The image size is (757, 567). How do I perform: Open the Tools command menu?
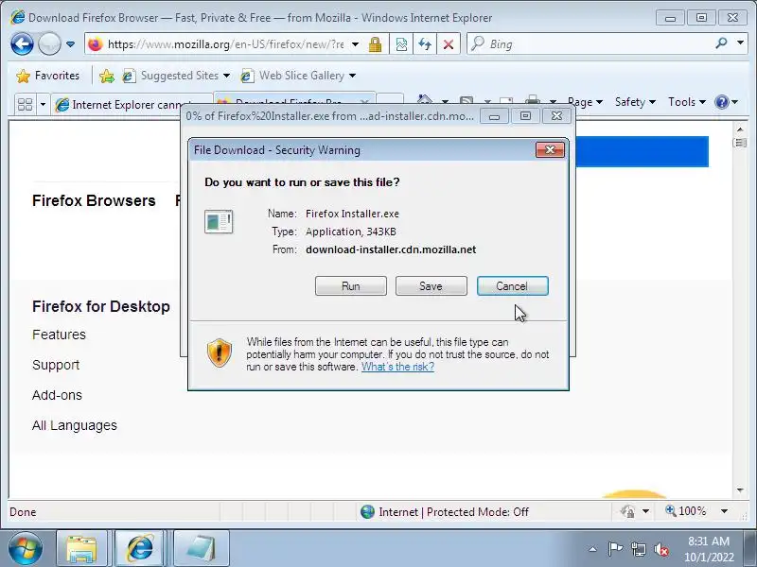click(x=687, y=102)
